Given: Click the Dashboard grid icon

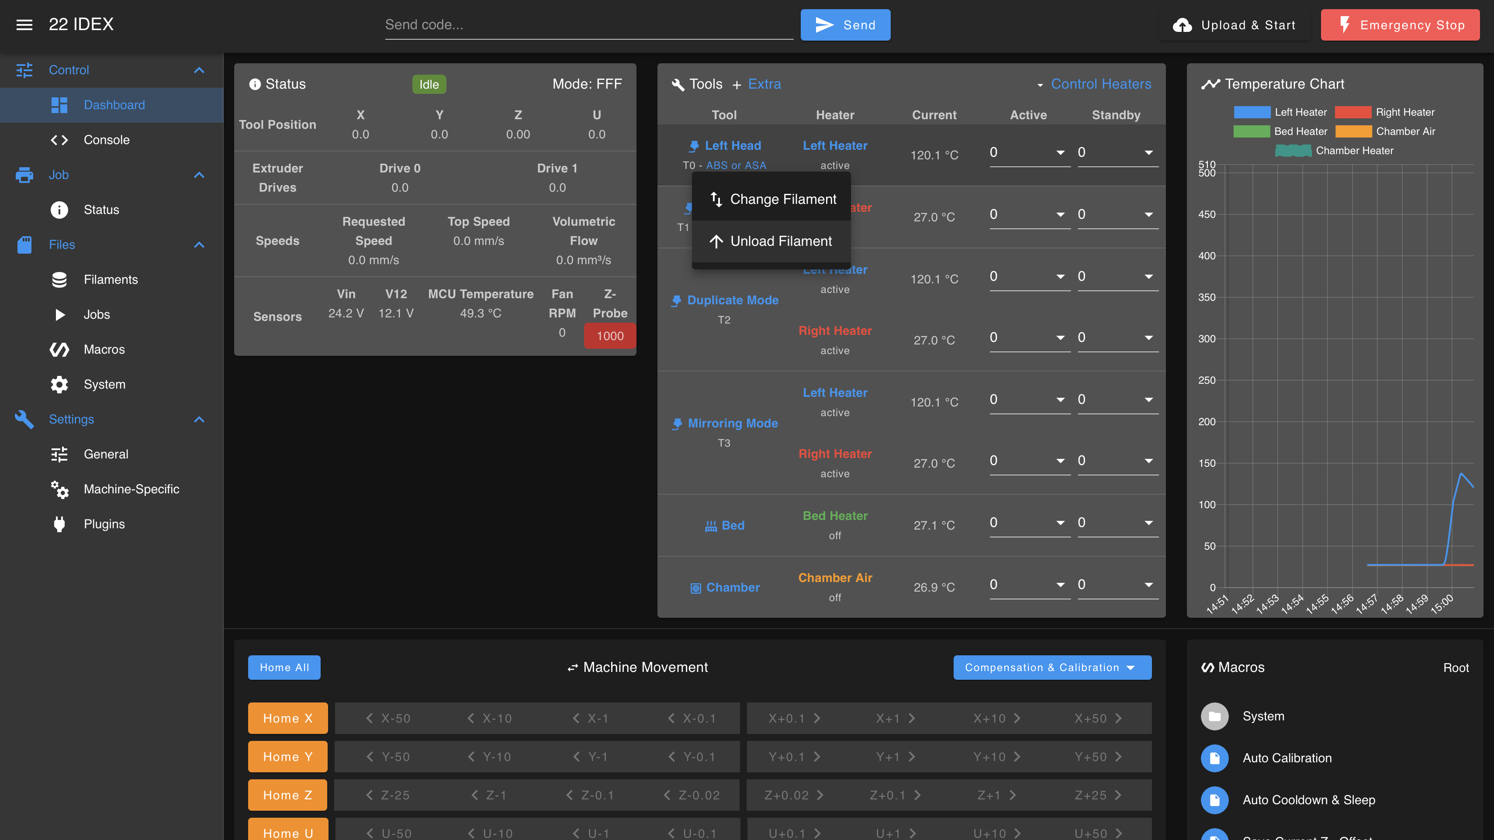Looking at the screenshot, I should [x=59, y=105].
